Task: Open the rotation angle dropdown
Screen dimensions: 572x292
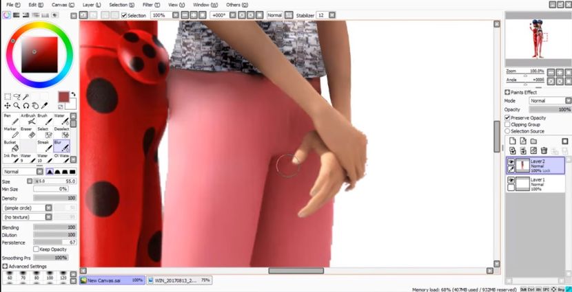Action: click(232, 15)
